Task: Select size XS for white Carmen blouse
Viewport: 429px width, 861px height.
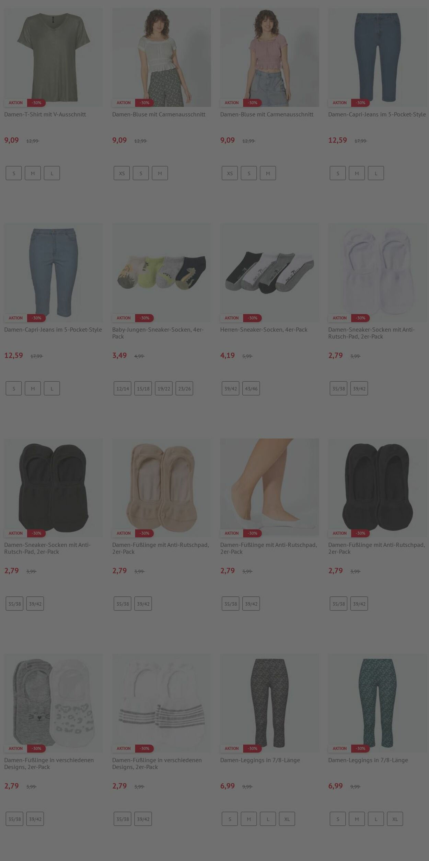Action: [122, 173]
